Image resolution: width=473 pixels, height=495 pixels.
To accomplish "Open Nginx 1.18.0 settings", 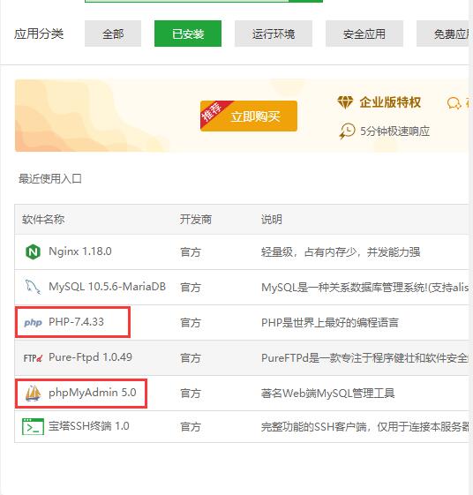I will click(80, 251).
